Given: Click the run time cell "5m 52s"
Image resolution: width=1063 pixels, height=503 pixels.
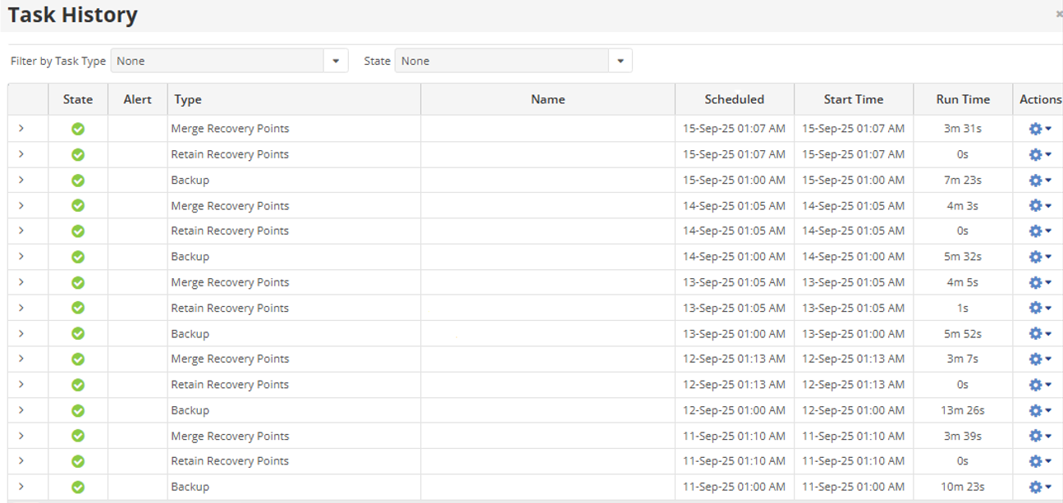Looking at the screenshot, I should click(963, 333).
